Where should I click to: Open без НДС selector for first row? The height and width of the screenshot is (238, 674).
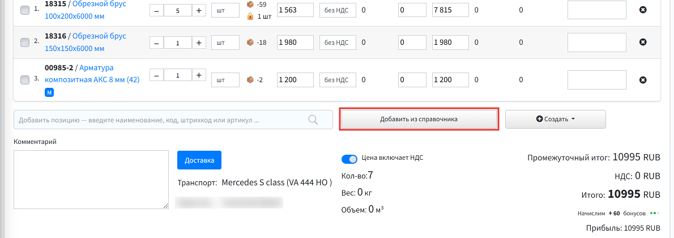click(x=338, y=10)
